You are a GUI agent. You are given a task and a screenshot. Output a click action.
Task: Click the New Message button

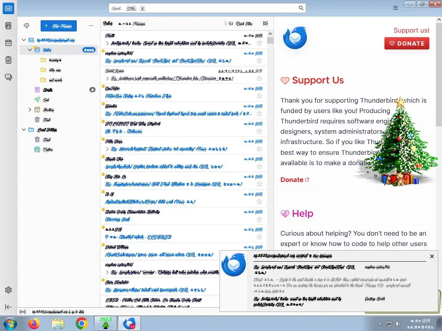[59, 26]
